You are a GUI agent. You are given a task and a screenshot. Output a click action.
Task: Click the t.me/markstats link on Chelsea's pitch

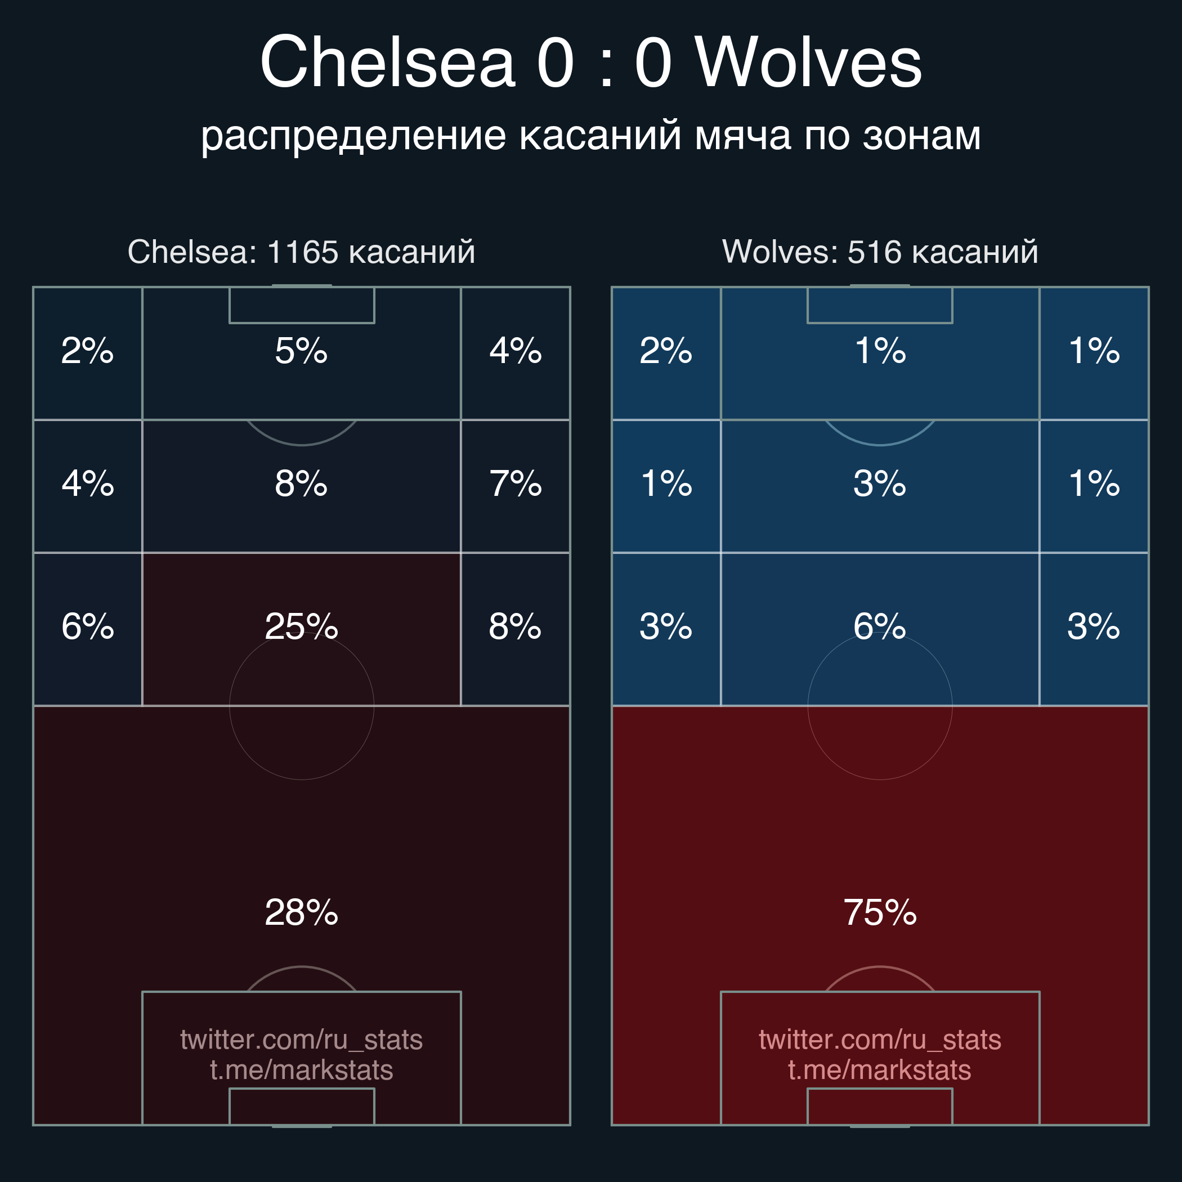pyautogui.click(x=301, y=1070)
